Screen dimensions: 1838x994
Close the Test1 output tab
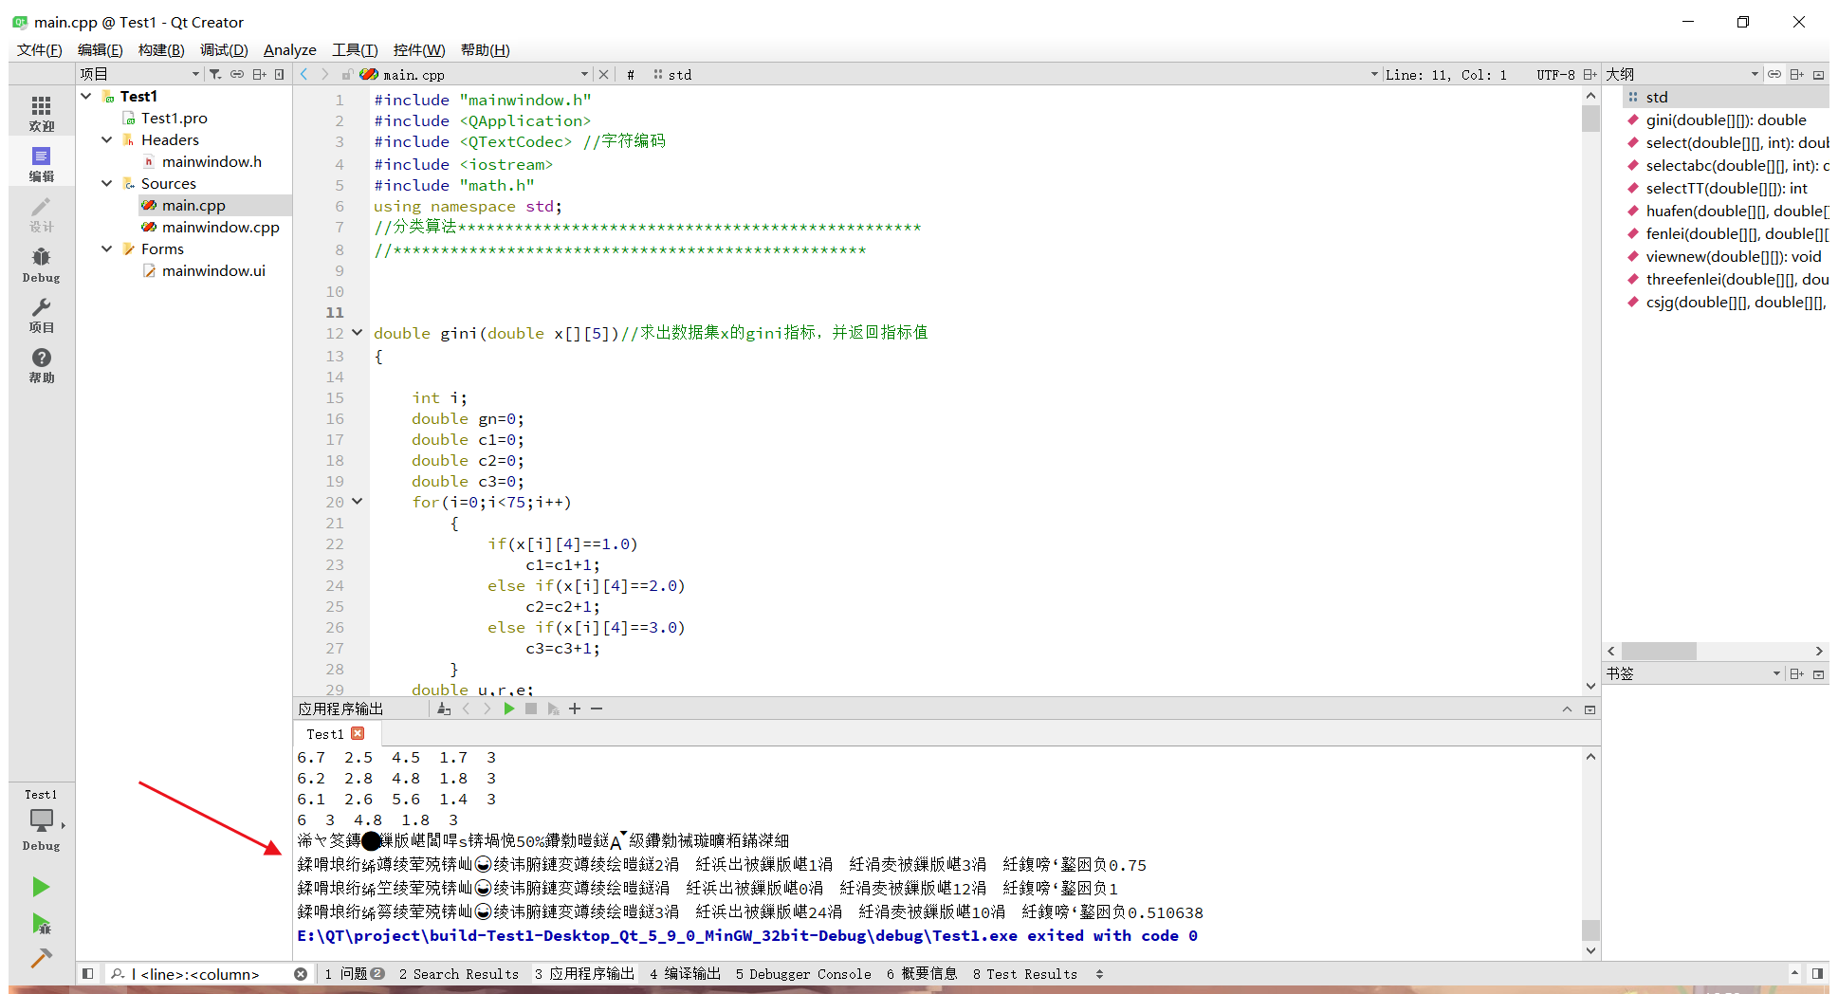(358, 733)
